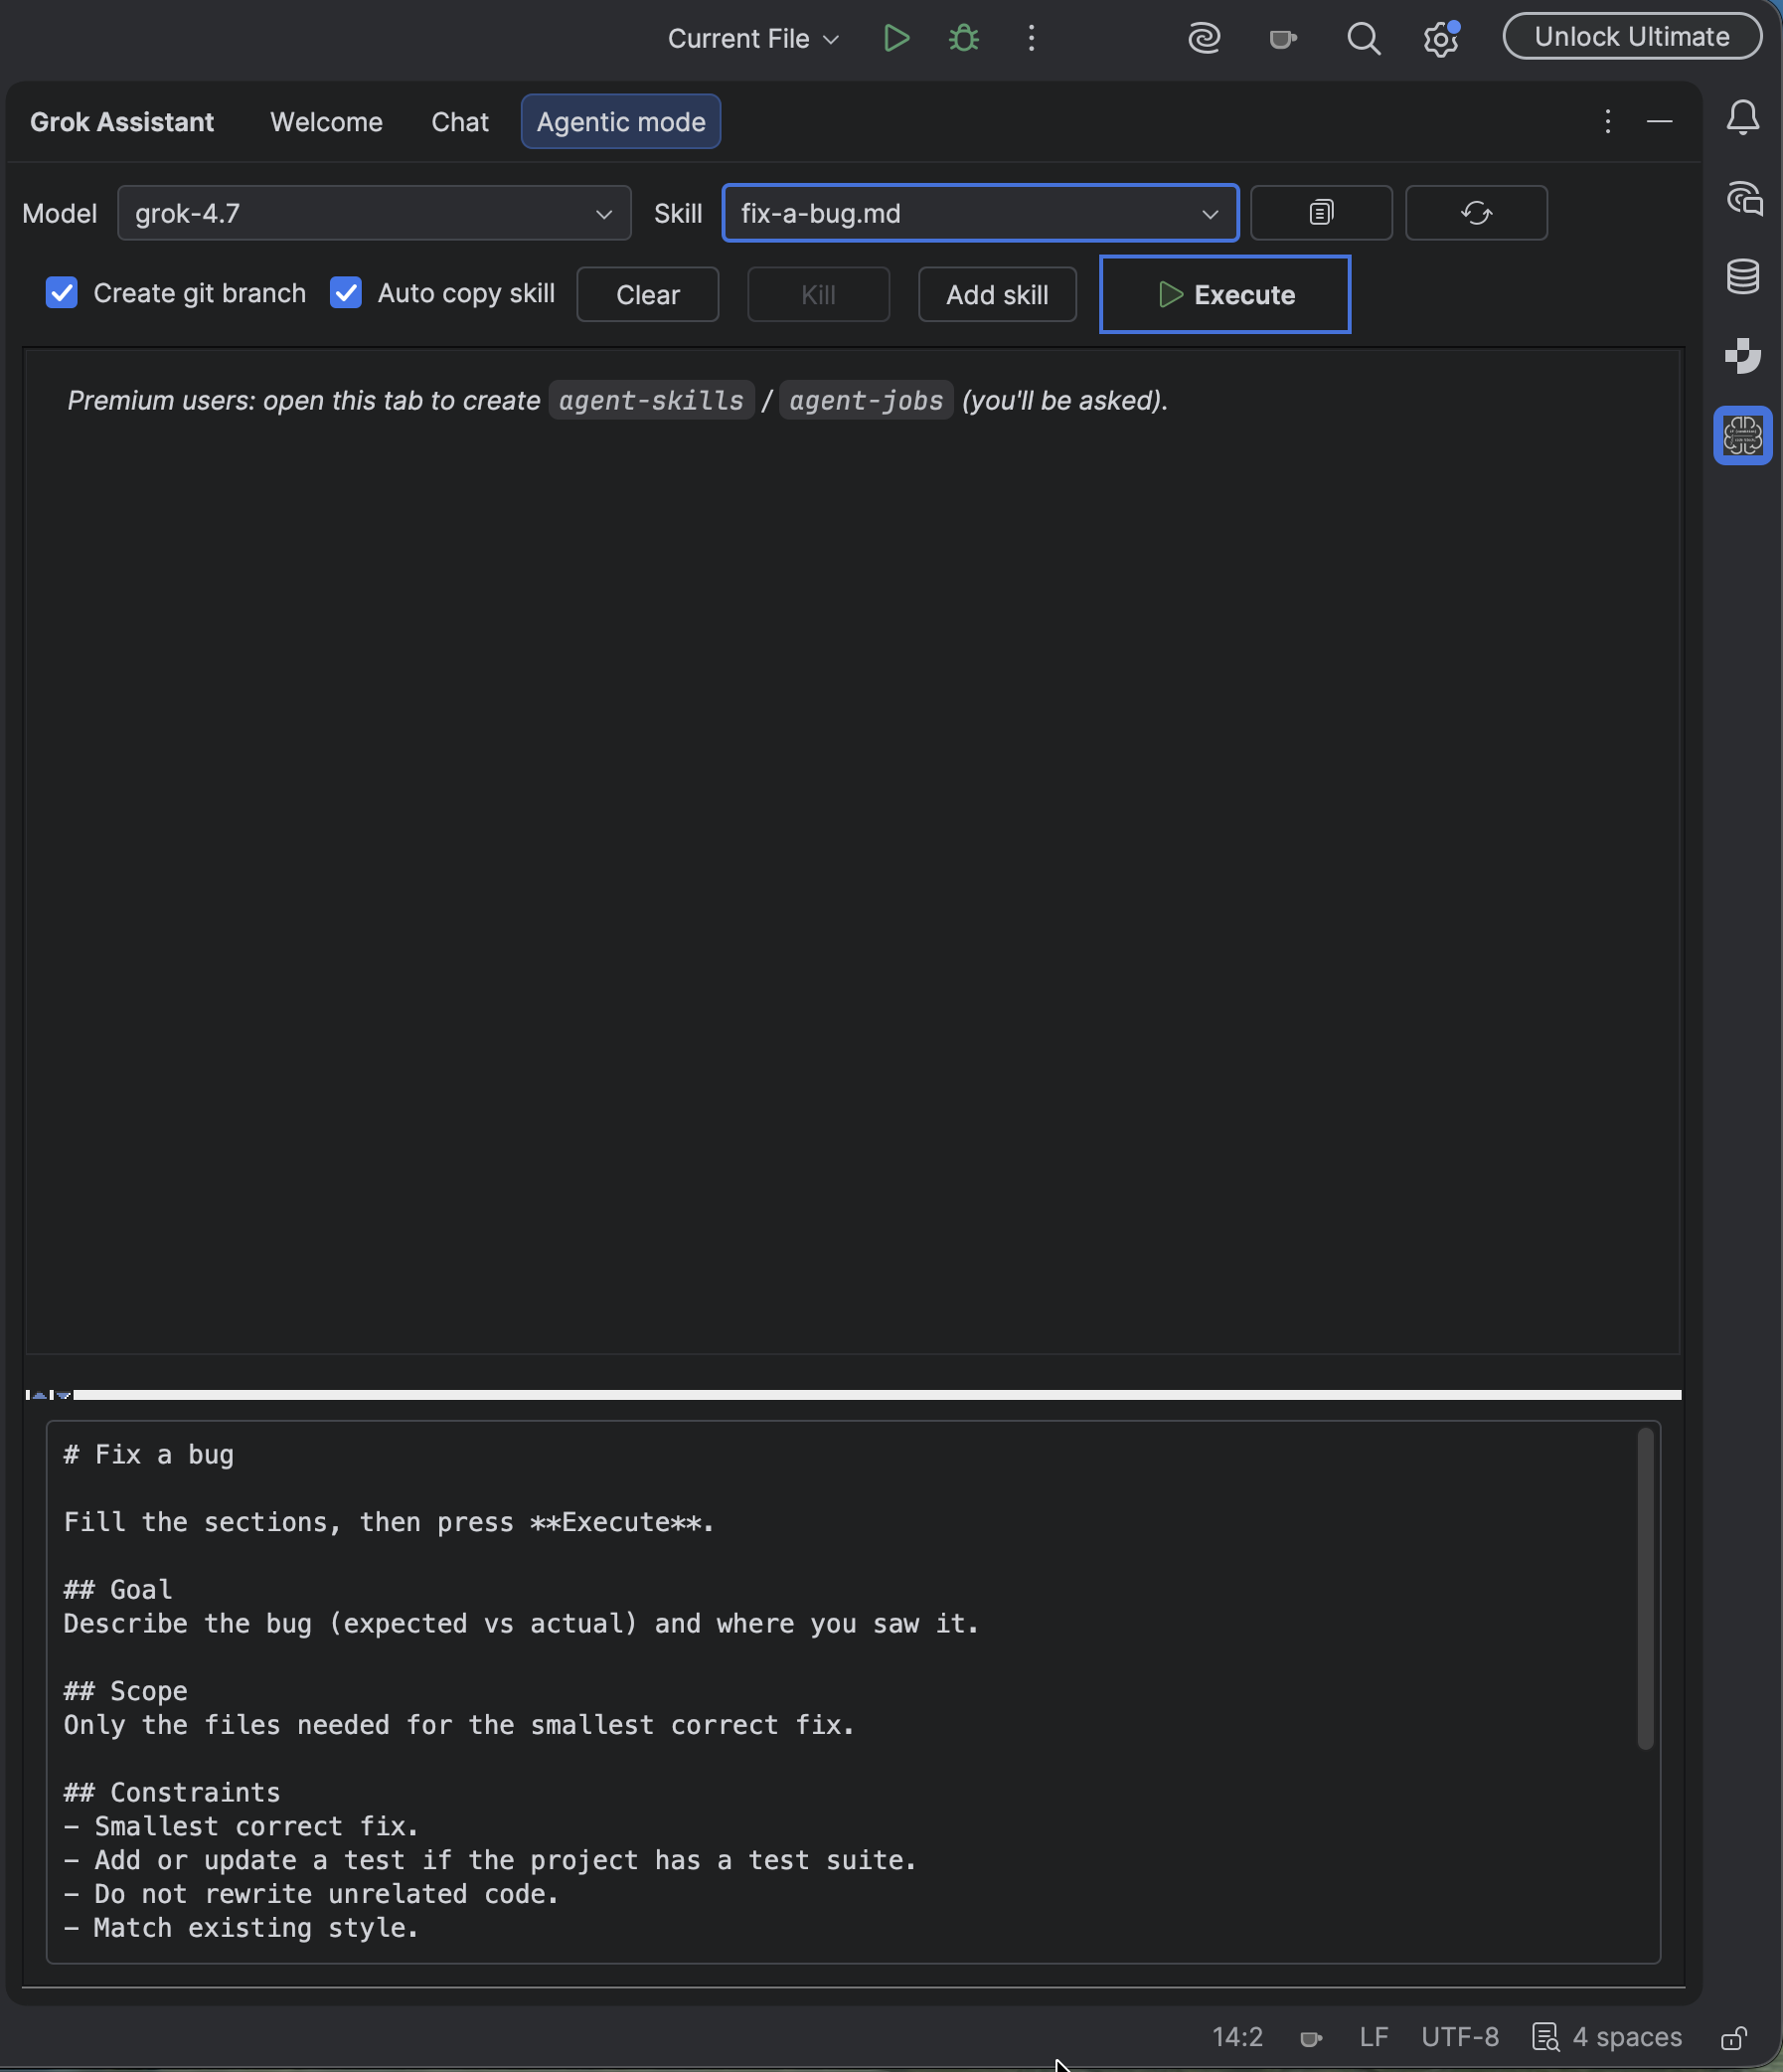This screenshot has height=2072, width=1783.
Task: Click the Execute button
Action: click(x=1225, y=295)
